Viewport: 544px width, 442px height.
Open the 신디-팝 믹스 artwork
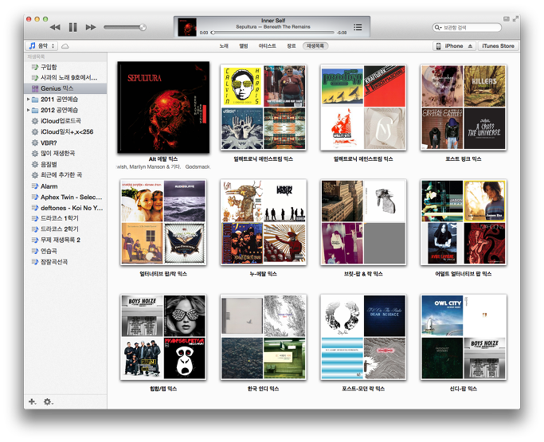(x=464, y=337)
